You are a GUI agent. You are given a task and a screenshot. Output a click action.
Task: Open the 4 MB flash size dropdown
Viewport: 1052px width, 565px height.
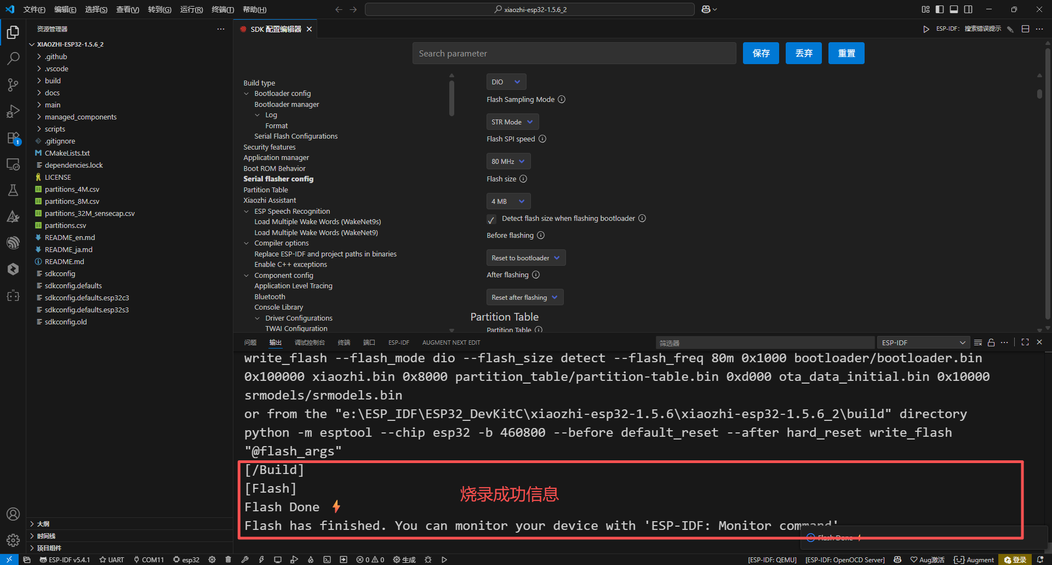(x=508, y=201)
